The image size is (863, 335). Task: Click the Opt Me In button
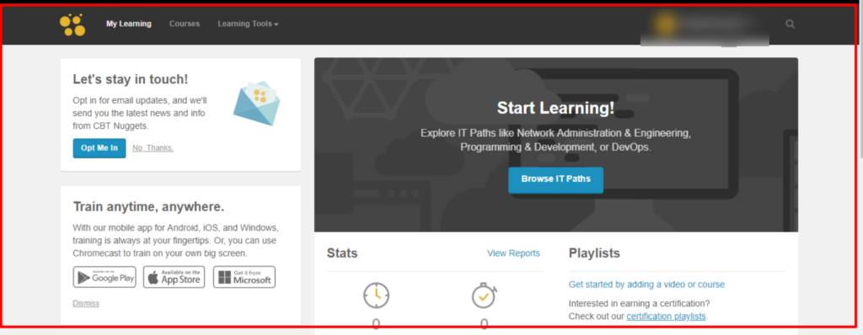[99, 148]
